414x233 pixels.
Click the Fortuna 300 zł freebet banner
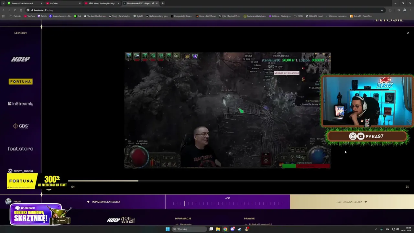[37, 181]
